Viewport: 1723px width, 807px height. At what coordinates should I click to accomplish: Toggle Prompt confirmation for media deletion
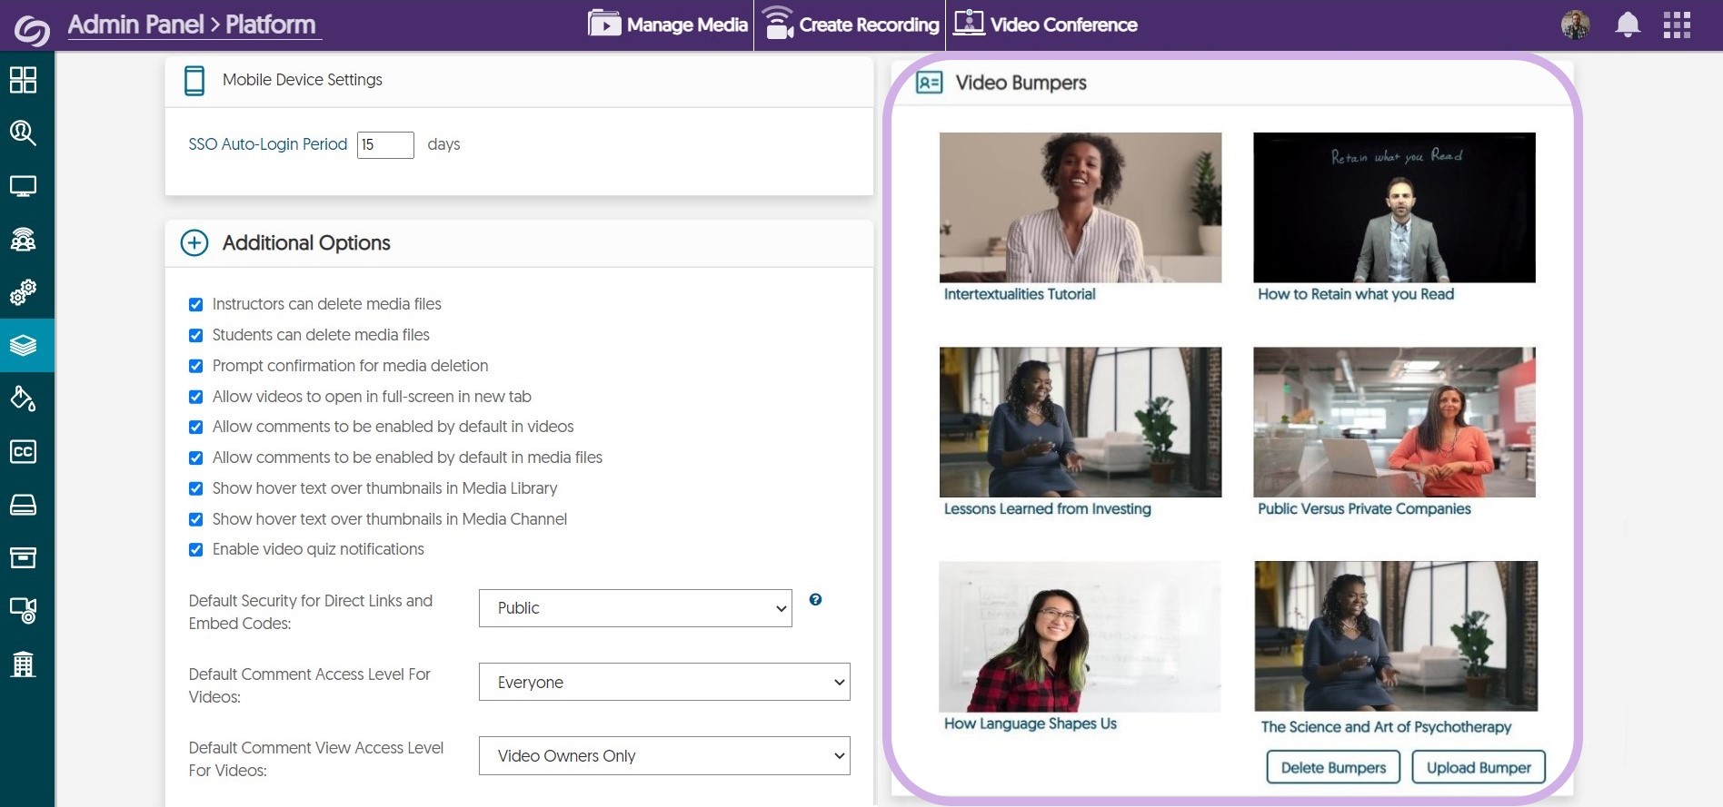pos(195,366)
